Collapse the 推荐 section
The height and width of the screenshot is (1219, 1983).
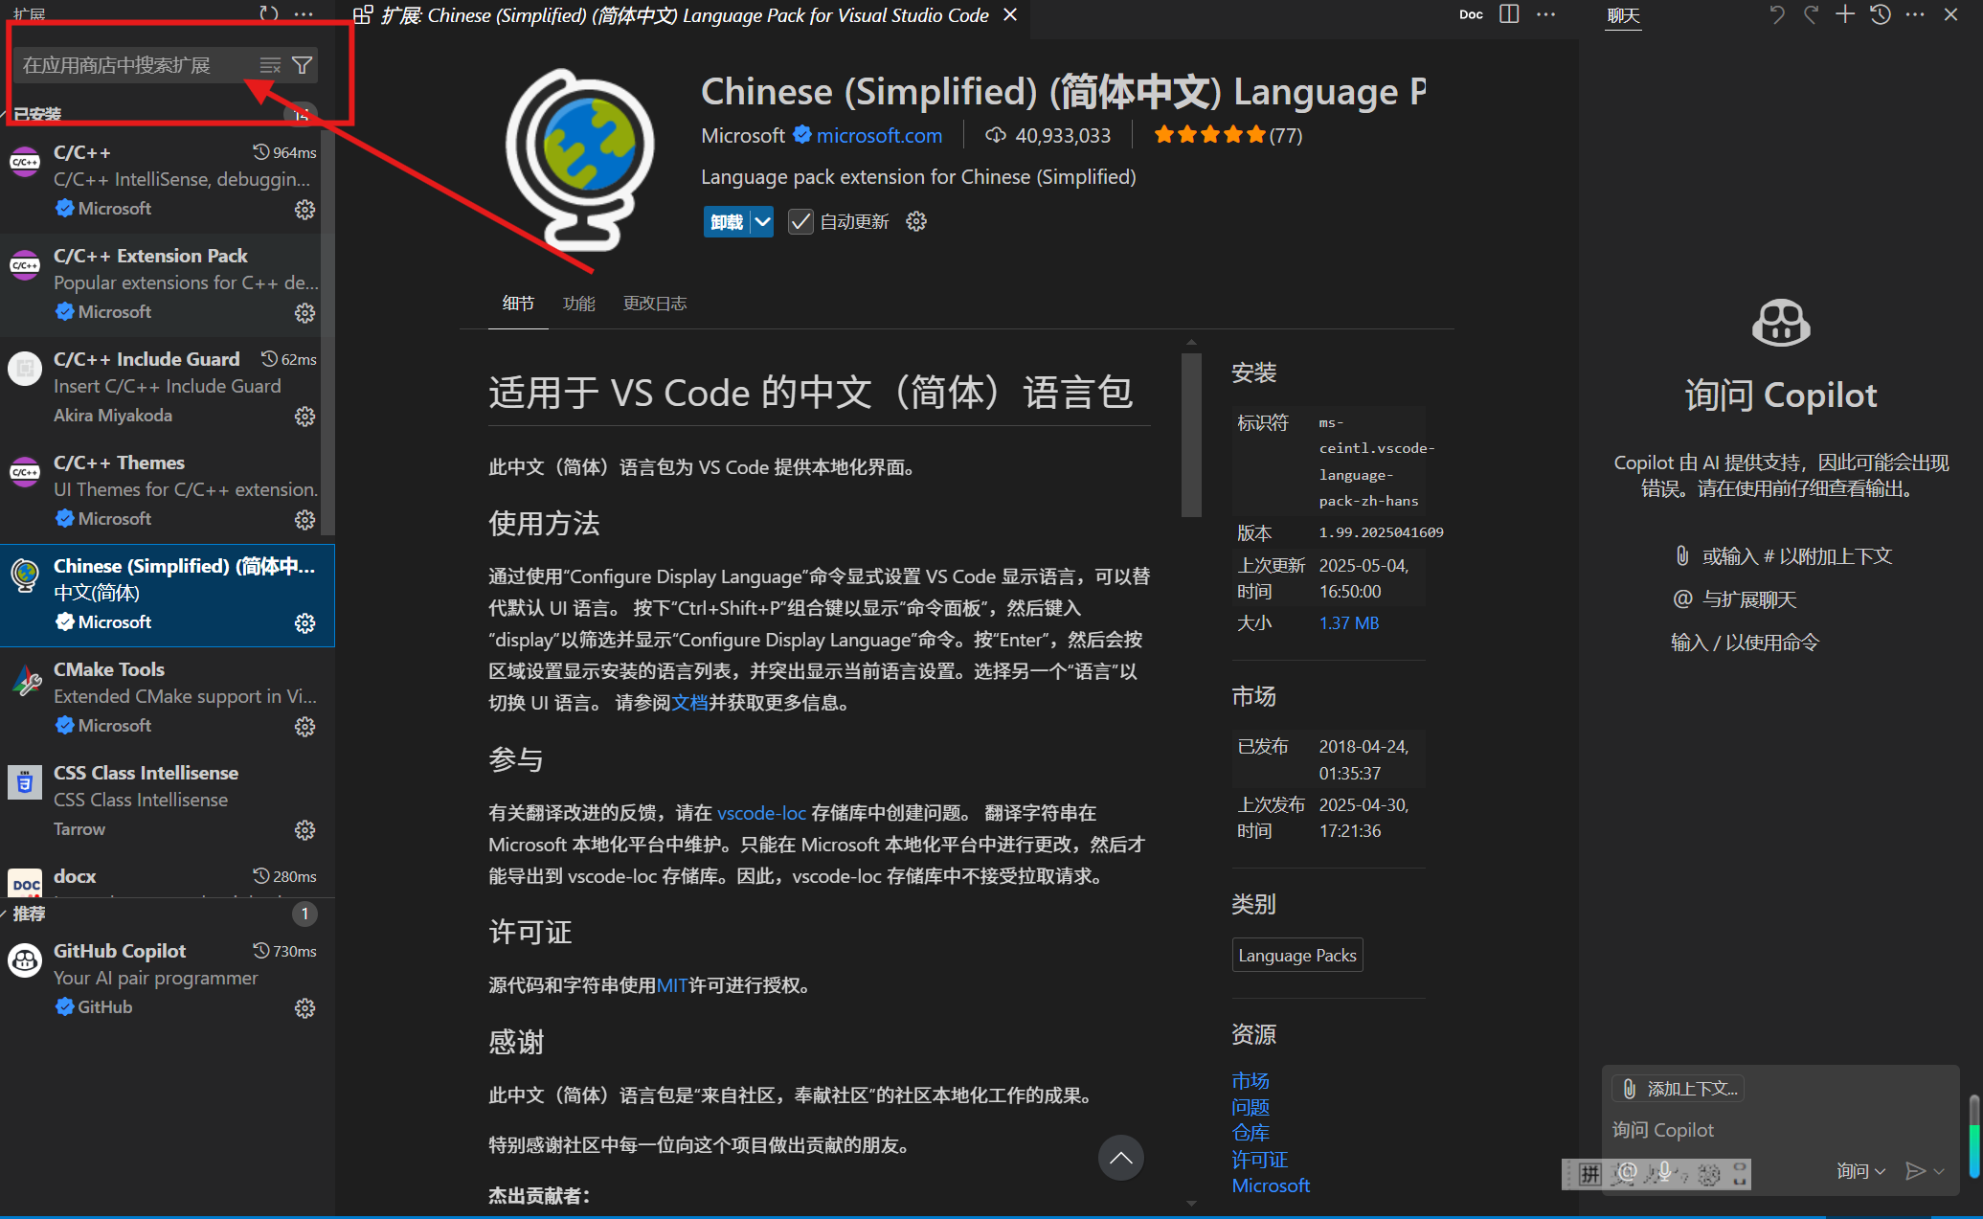(29, 914)
